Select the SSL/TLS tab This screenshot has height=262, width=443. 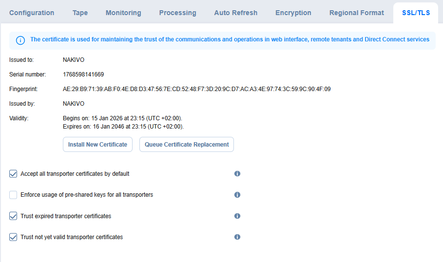[416, 13]
